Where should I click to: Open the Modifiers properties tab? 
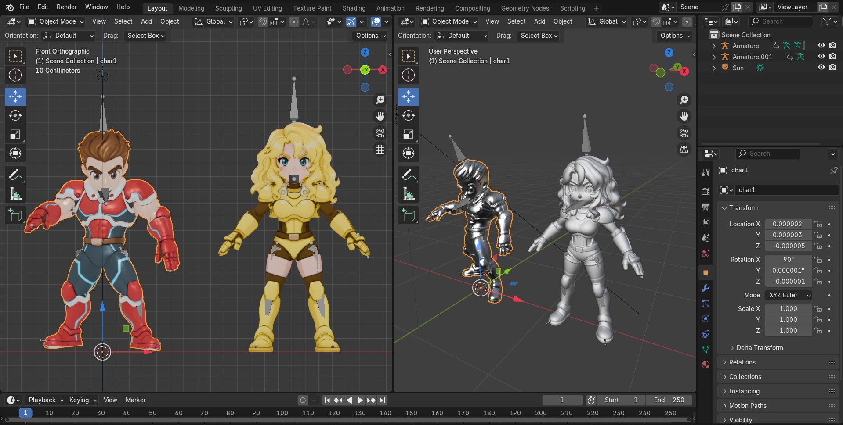pyautogui.click(x=706, y=288)
